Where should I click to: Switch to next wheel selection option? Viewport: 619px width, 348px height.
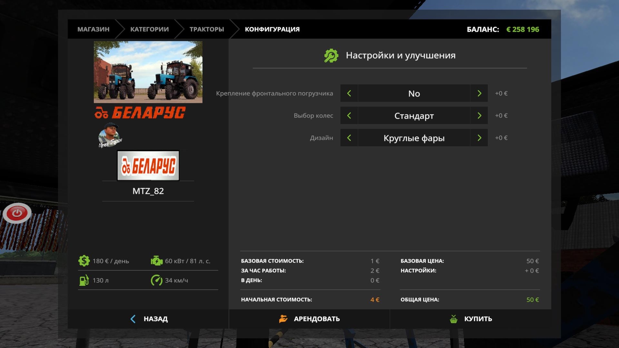coord(479,116)
